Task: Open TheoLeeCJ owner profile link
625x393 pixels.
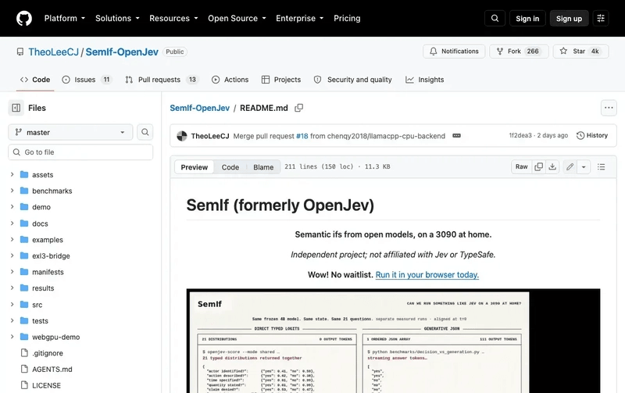Action: [x=53, y=52]
